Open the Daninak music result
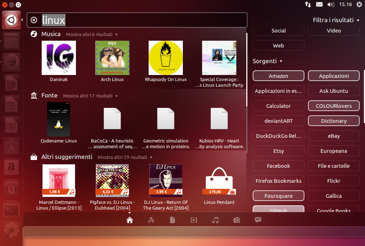365x246 pixels. (x=59, y=61)
